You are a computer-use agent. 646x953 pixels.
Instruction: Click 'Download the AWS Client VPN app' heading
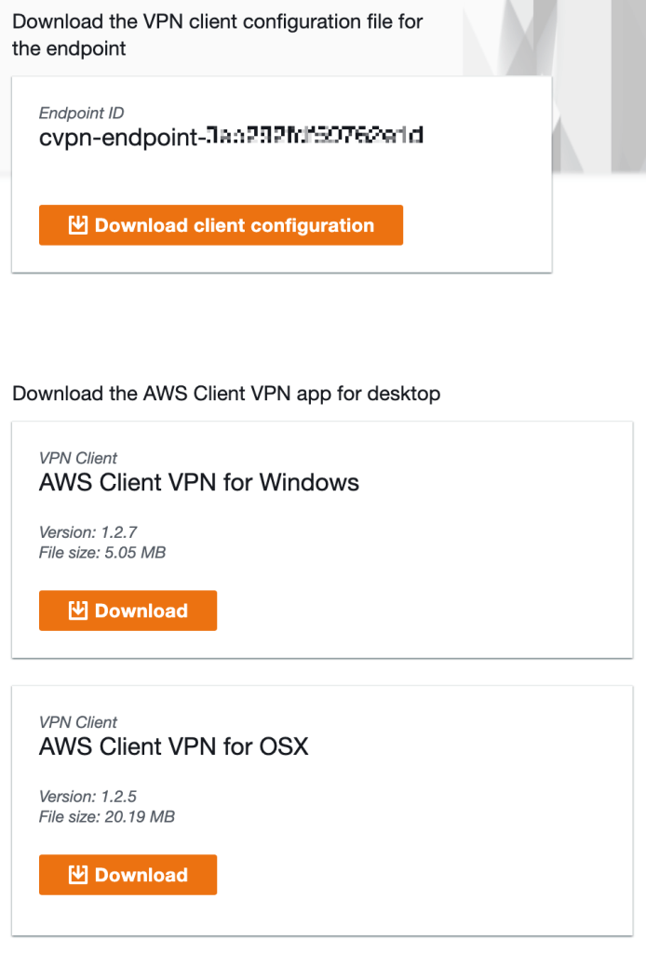[x=226, y=394]
